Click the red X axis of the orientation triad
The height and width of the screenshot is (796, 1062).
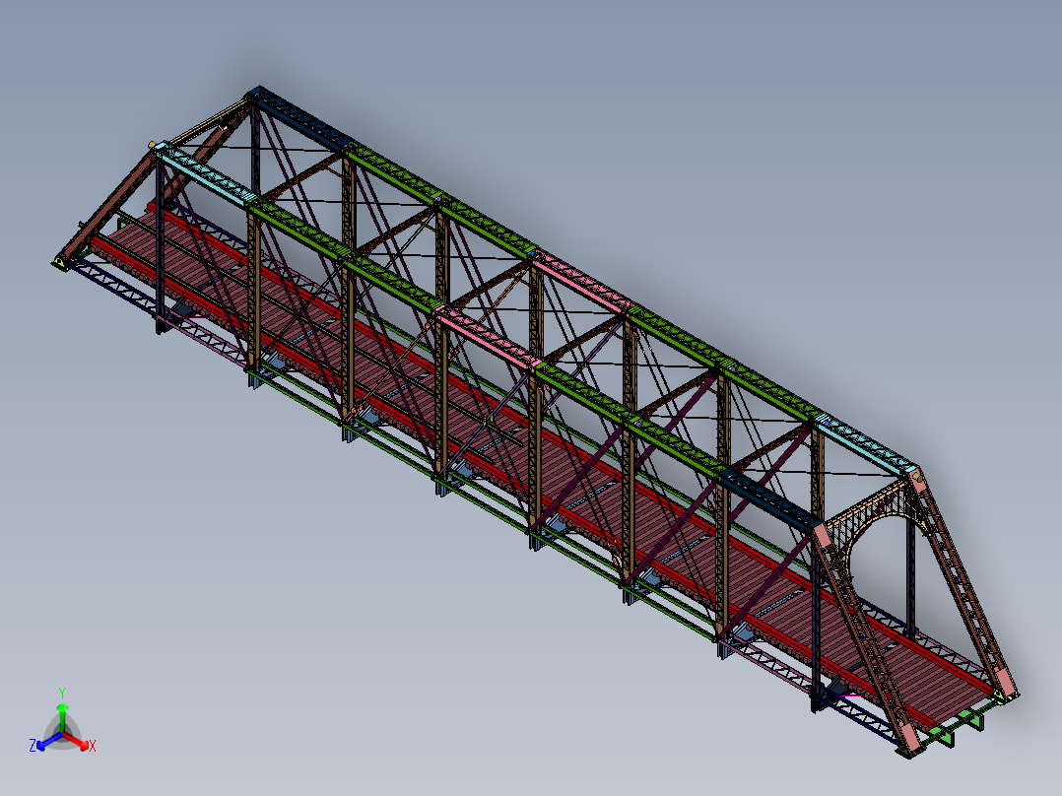[x=79, y=741]
